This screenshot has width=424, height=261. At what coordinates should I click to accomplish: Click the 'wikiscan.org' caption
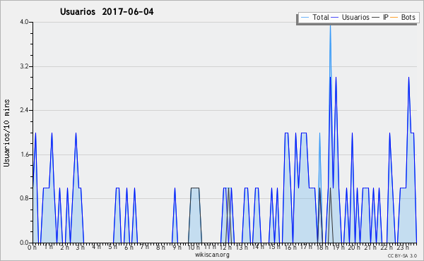212,255
